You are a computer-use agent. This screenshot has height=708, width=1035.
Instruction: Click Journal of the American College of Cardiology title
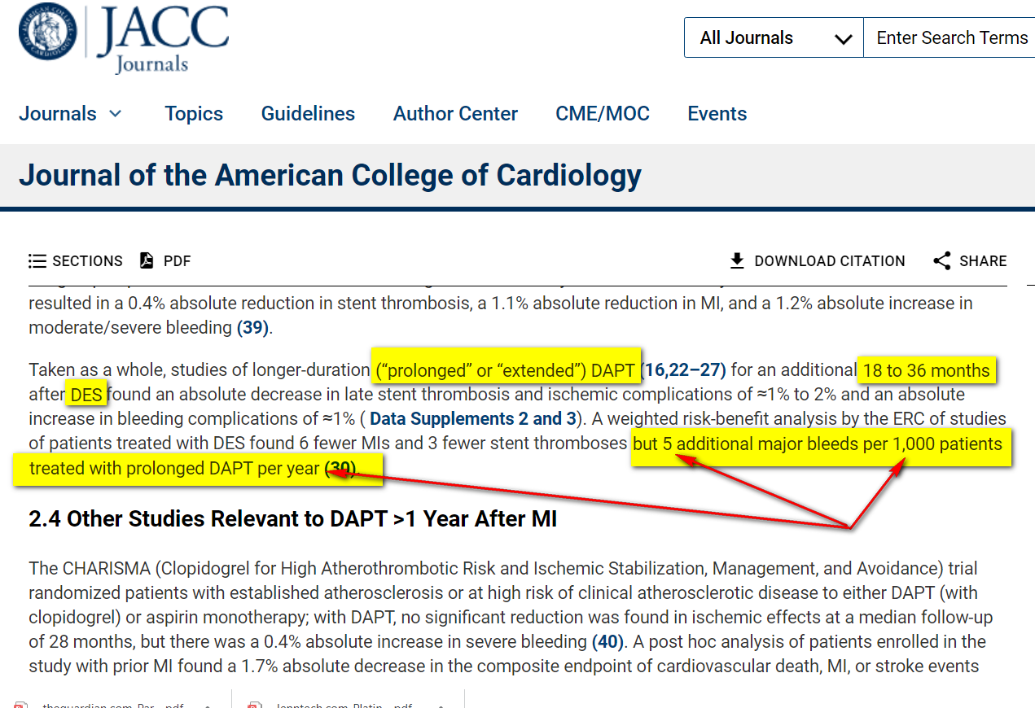coord(330,175)
